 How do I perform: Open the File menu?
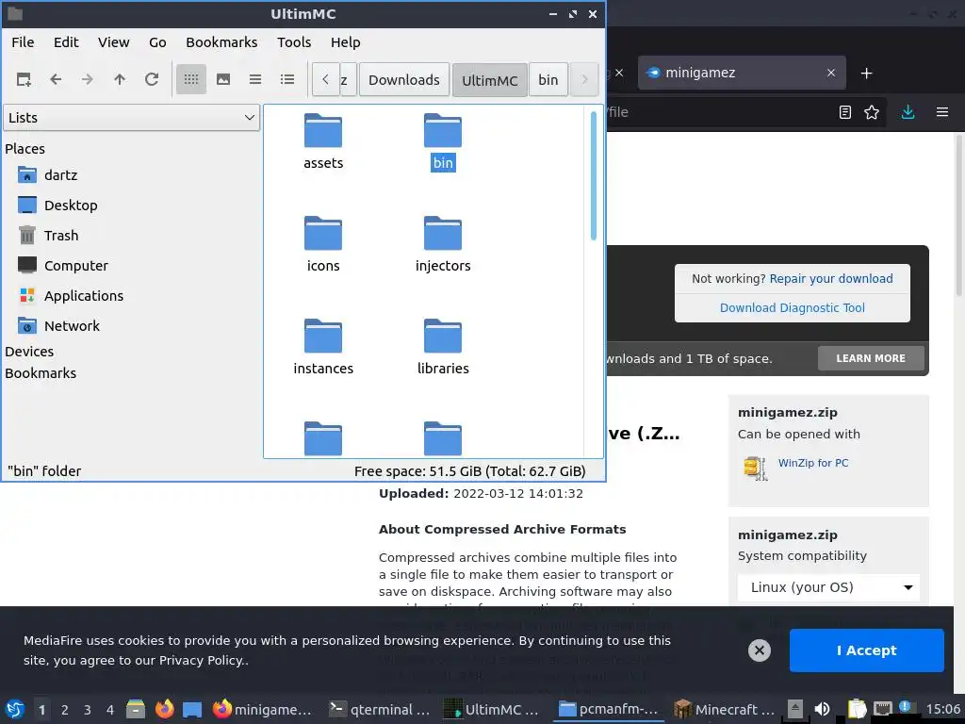23,42
